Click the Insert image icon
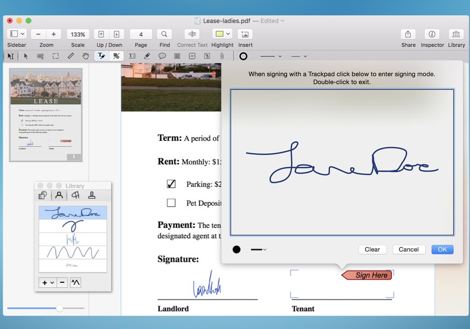This screenshot has width=470, height=329. 245,34
